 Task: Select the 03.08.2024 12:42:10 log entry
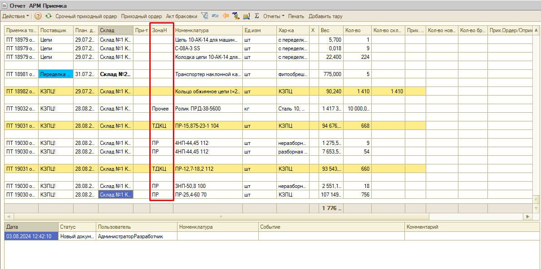coord(31,236)
